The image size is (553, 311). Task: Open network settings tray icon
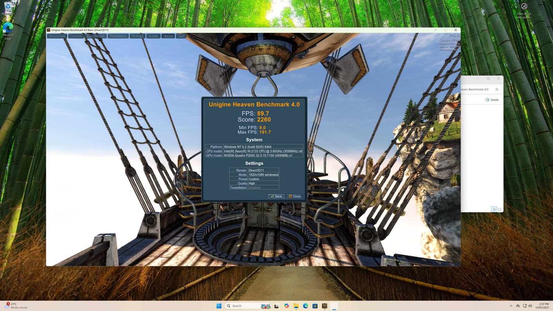(x=525, y=306)
